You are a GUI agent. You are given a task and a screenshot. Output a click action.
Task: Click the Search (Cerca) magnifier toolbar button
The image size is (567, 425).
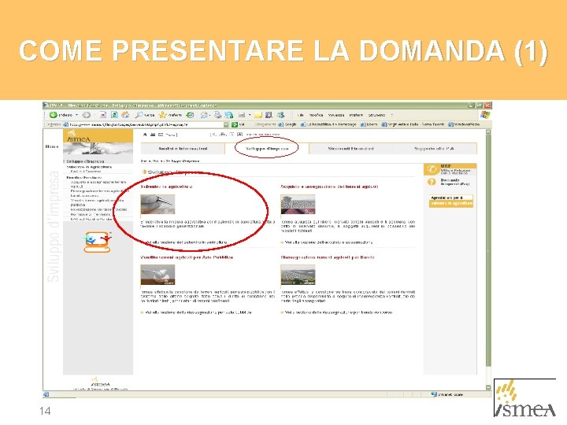145,115
